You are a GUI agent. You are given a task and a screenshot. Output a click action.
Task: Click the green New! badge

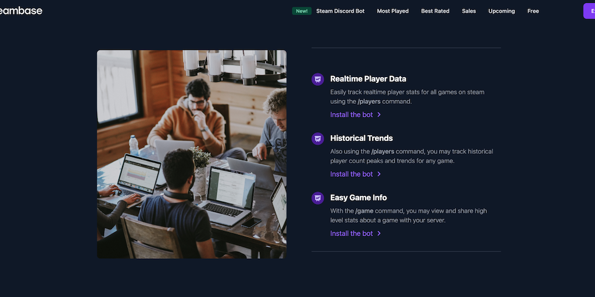coord(302,11)
